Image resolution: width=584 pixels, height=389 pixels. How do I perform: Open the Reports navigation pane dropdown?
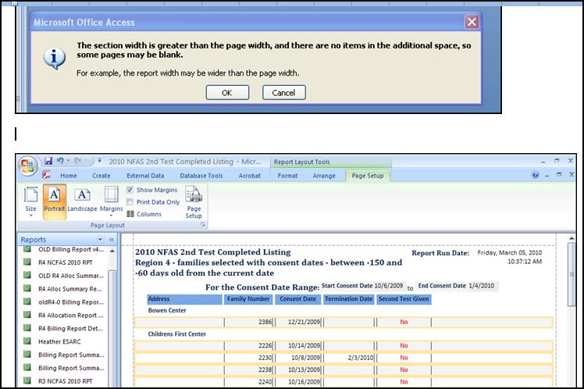click(x=100, y=239)
